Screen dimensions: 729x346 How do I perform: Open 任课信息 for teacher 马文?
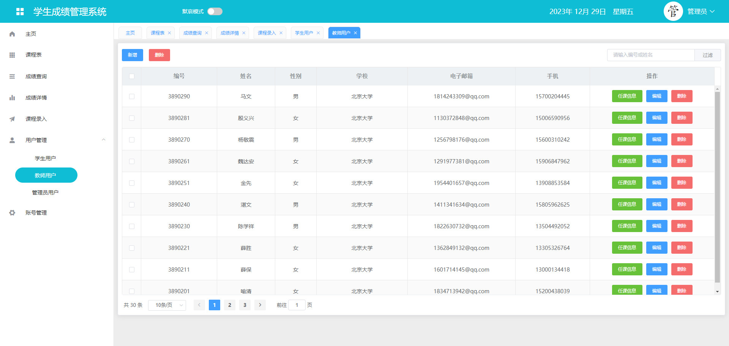tap(627, 96)
